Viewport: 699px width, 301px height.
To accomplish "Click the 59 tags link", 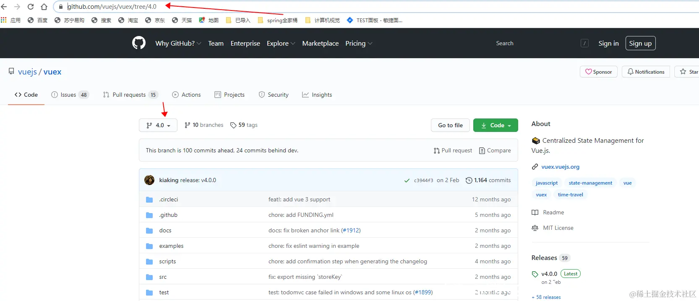I will tap(244, 125).
